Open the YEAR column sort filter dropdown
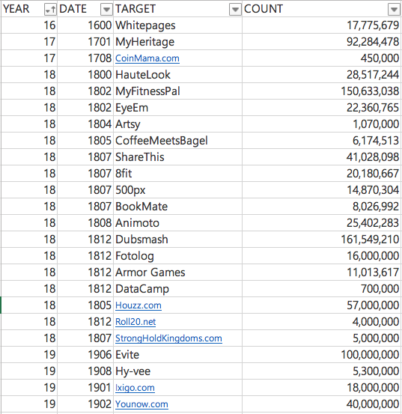Screen dimensions: 402x414 (x=50, y=10)
